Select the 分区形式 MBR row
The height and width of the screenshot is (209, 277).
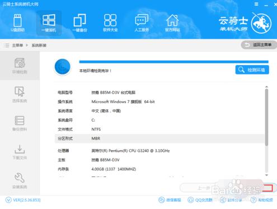click(159, 138)
